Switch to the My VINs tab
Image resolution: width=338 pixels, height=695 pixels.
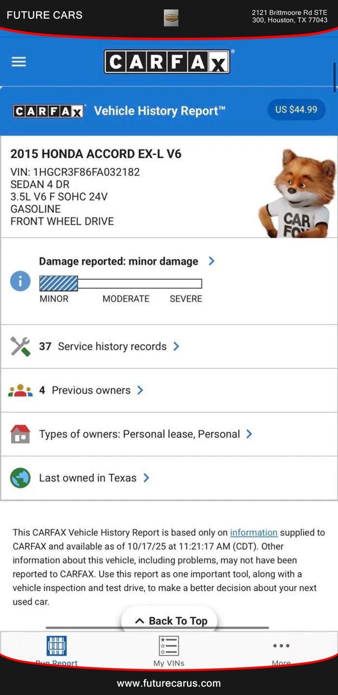click(169, 650)
